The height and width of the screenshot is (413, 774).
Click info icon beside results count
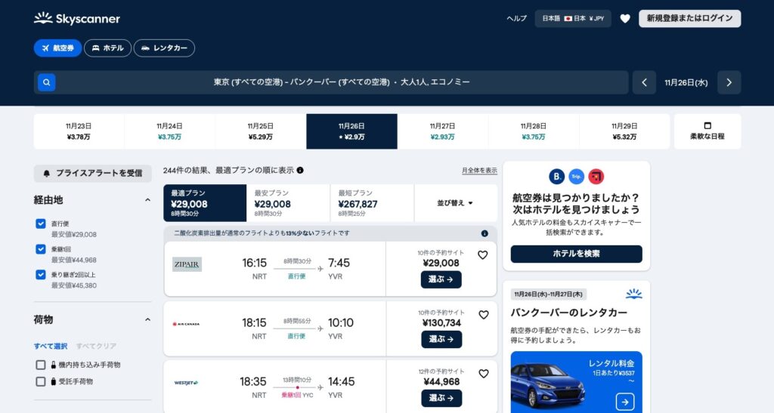pyautogui.click(x=300, y=171)
